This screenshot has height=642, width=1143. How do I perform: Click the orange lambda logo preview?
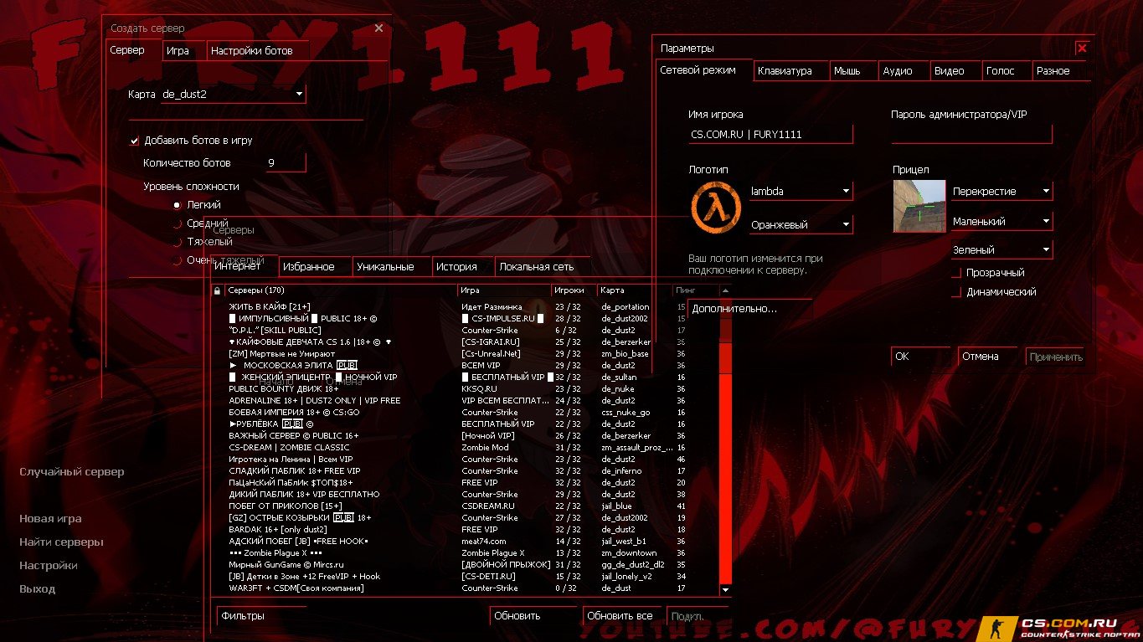click(716, 208)
